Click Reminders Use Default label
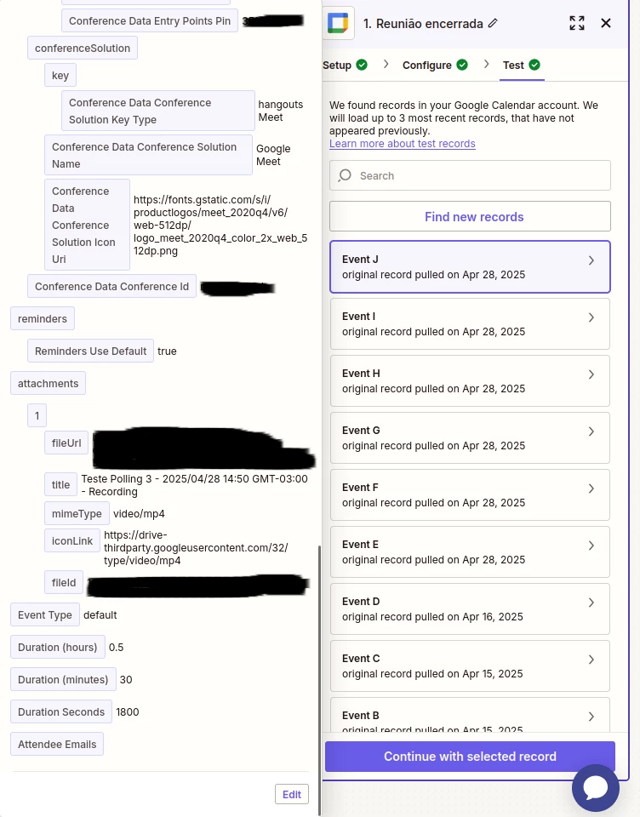 tap(91, 351)
